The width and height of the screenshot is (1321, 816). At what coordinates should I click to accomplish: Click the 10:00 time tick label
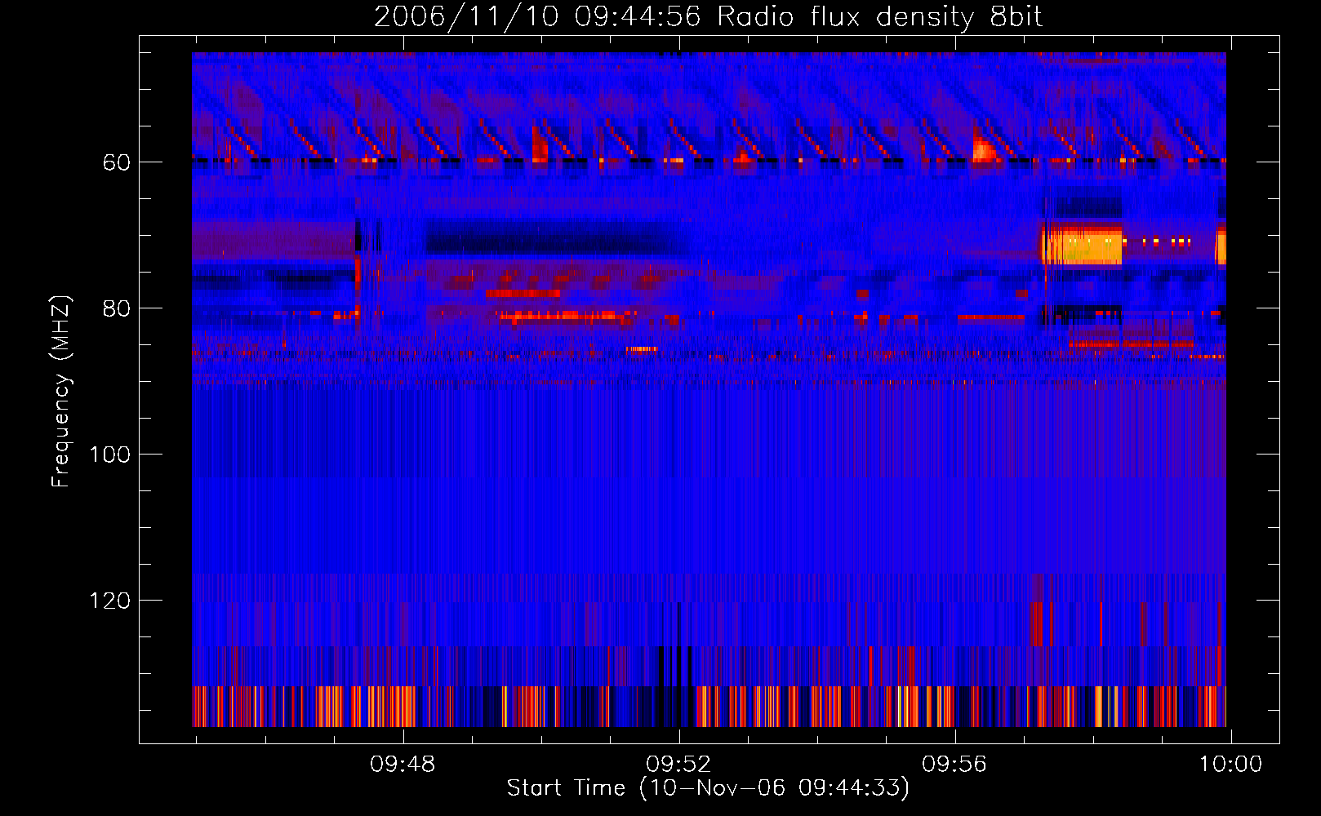pos(1230,765)
